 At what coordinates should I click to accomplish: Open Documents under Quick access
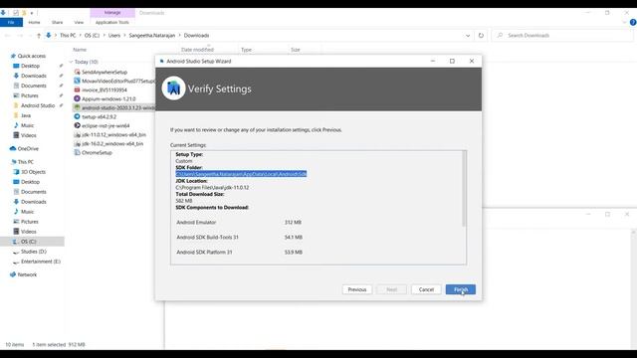pos(33,86)
